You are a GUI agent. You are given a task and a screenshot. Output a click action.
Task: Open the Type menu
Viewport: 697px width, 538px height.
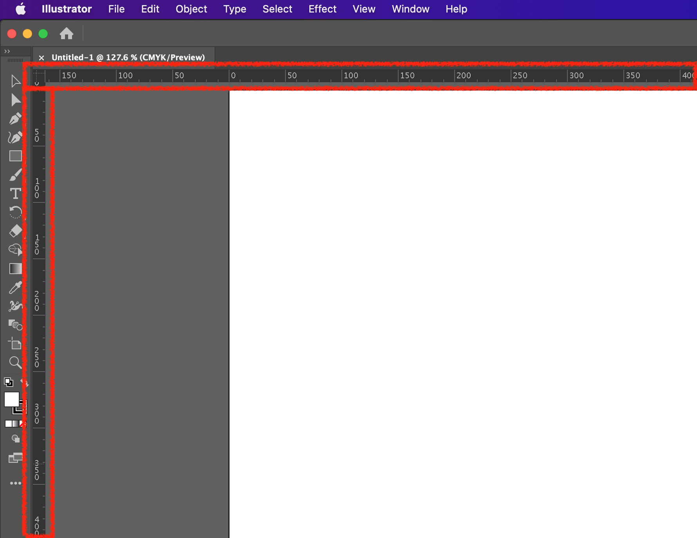[x=235, y=9]
